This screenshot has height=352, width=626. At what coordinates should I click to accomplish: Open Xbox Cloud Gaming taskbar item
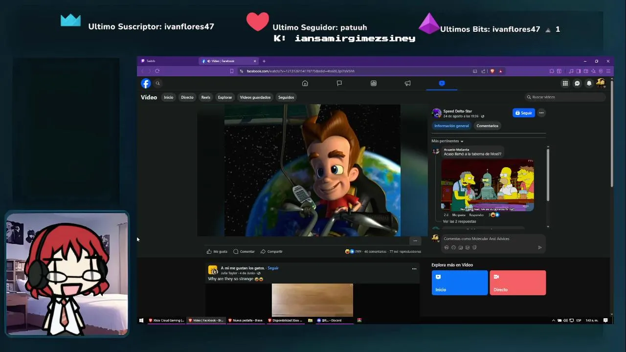point(167,320)
